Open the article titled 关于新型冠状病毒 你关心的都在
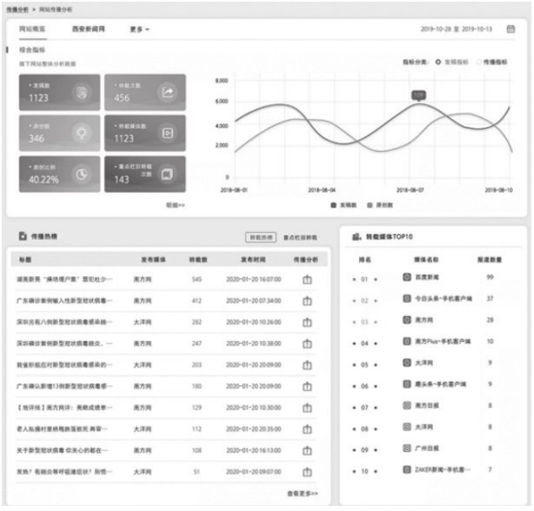Image resolution: width=534 pixels, height=511 pixels. [62, 450]
